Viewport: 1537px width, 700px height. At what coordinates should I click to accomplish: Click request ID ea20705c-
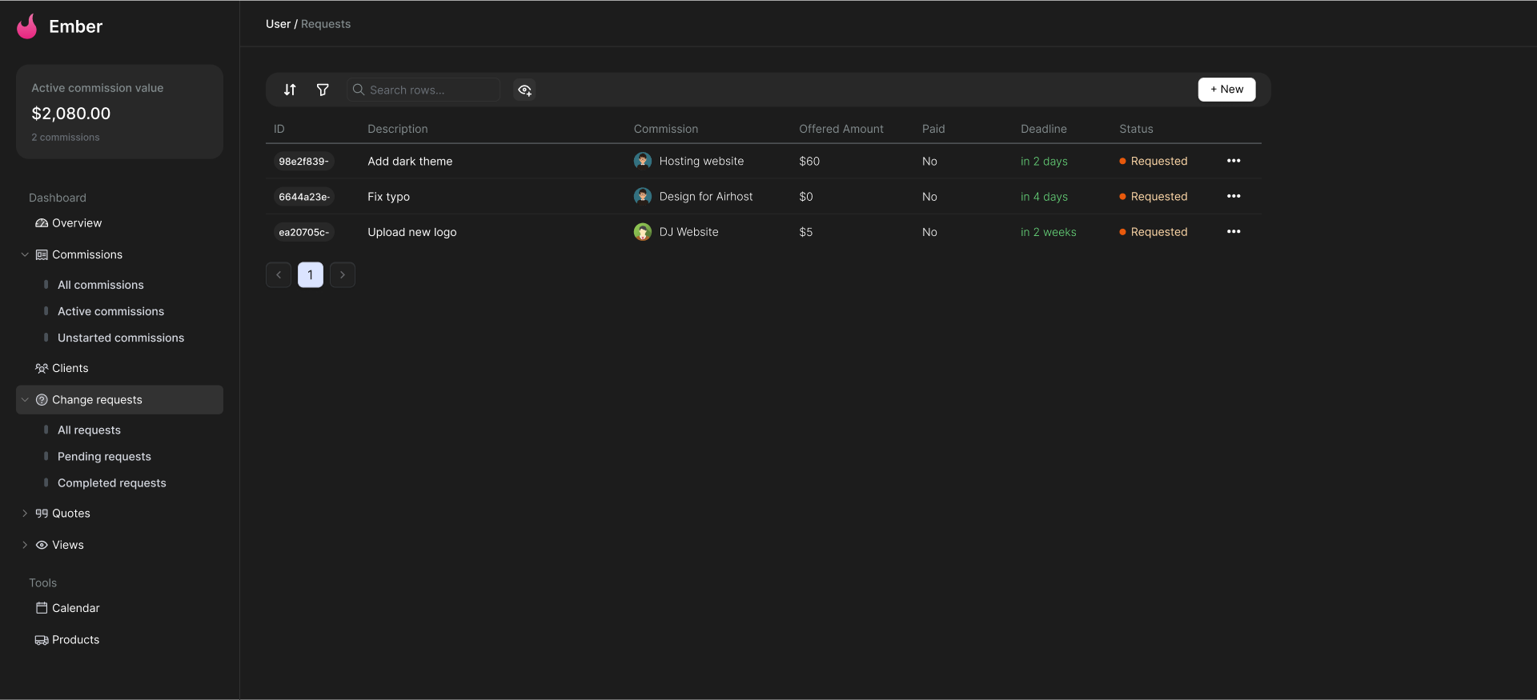(303, 232)
